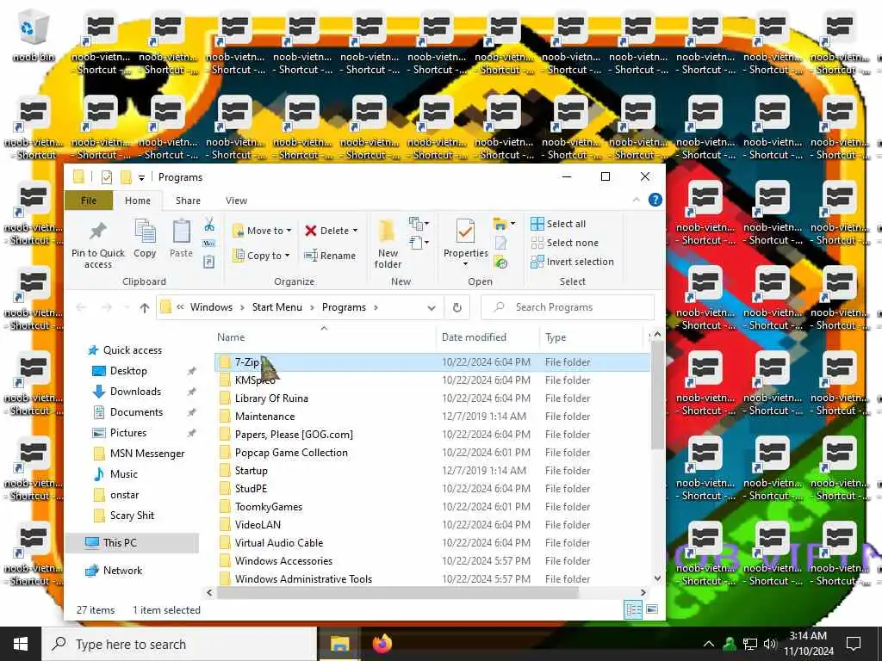Image resolution: width=882 pixels, height=661 pixels.
Task: Click the File Explorer taskbar icon
Action: (339, 644)
